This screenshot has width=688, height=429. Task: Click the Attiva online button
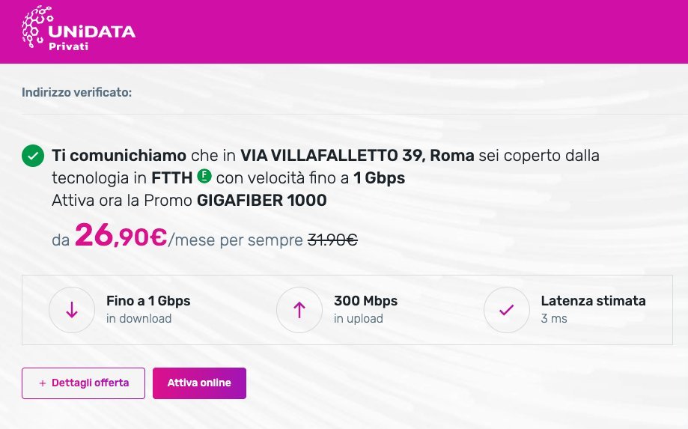click(199, 383)
